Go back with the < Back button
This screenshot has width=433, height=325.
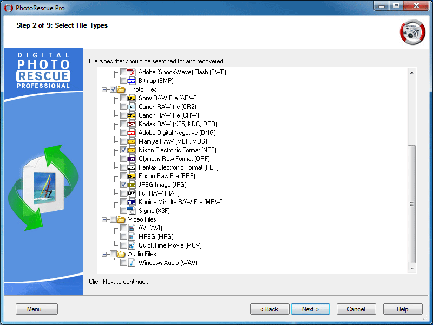point(270,309)
